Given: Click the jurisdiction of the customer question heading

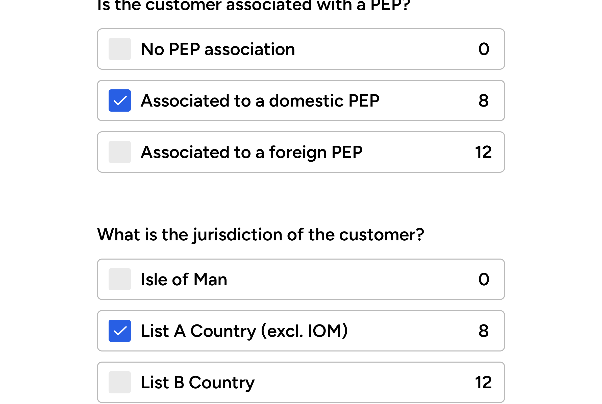Looking at the screenshot, I should coord(260,235).
